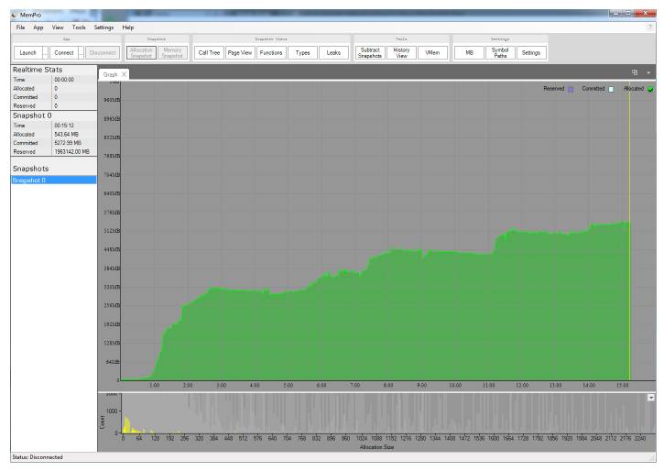Click the Snapshot 0 Committed value

coord(68,143)
